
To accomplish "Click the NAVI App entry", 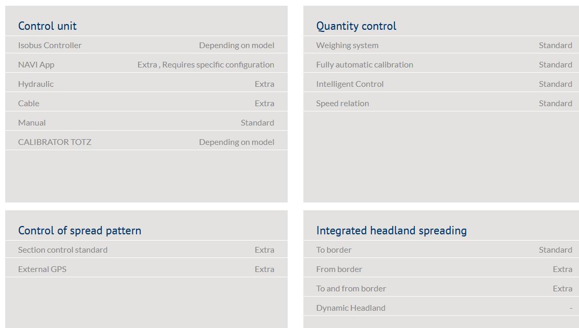I will coord(36,65).
